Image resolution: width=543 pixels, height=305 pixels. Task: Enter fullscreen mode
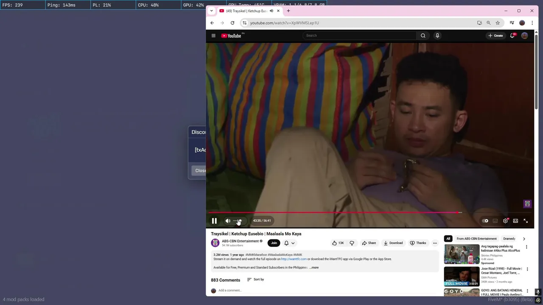coord(526,221)
